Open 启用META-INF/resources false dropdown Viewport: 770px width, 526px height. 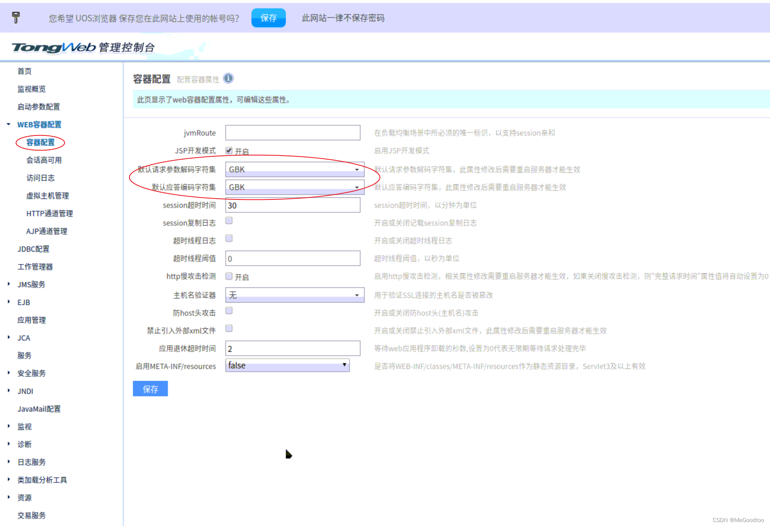[x=287, y=365]
